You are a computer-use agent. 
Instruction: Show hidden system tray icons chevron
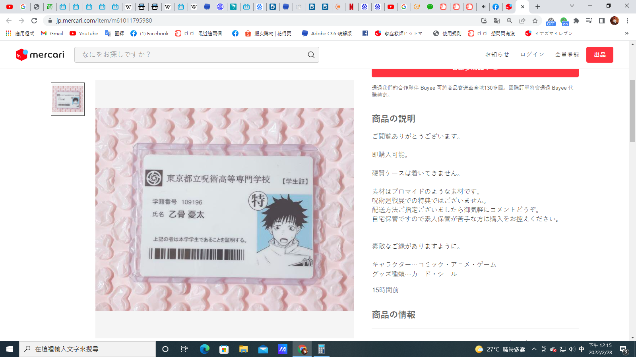pos(534,349)
